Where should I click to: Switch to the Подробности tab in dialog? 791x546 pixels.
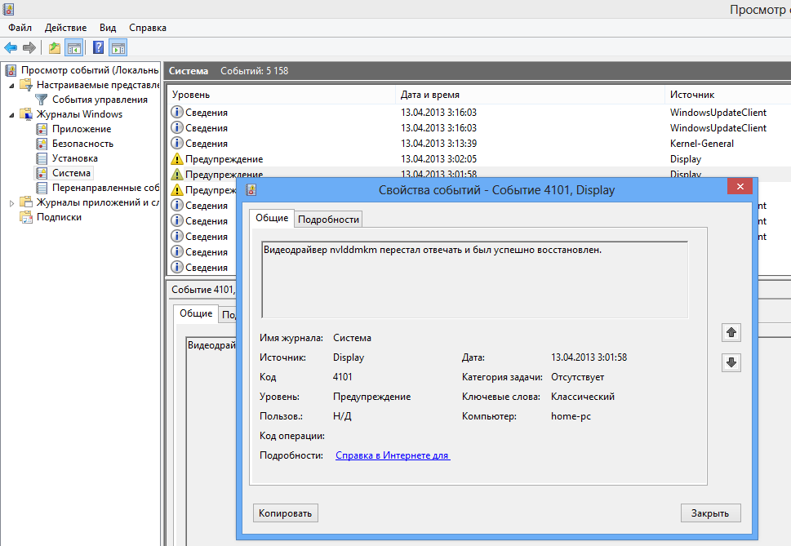(328, 220)
